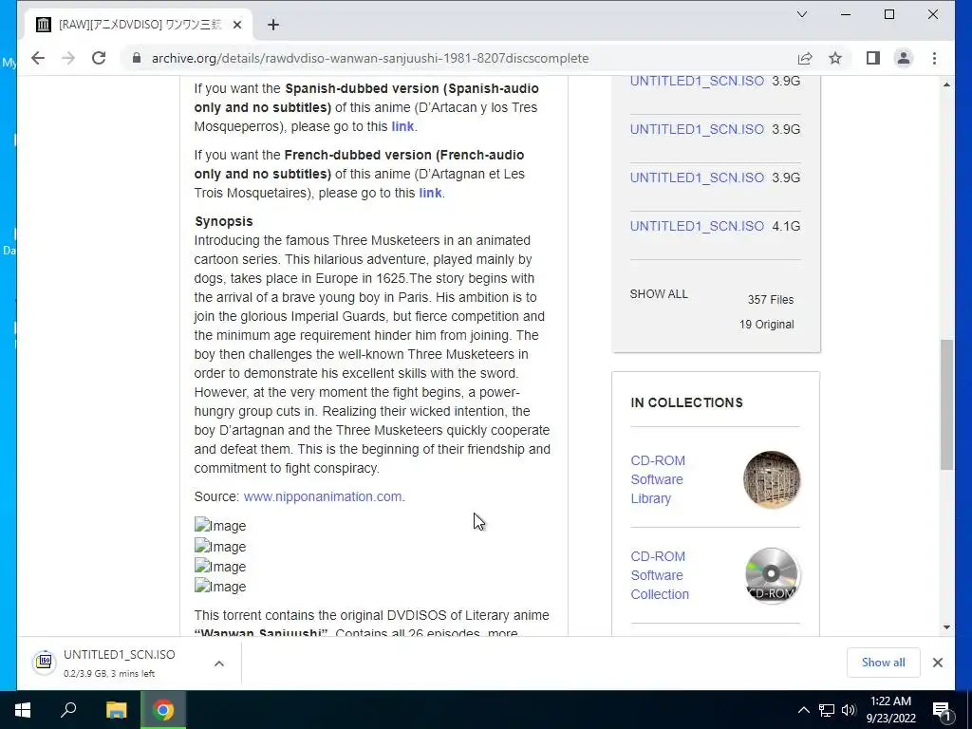Expand download item options chevron

(219, 664)
